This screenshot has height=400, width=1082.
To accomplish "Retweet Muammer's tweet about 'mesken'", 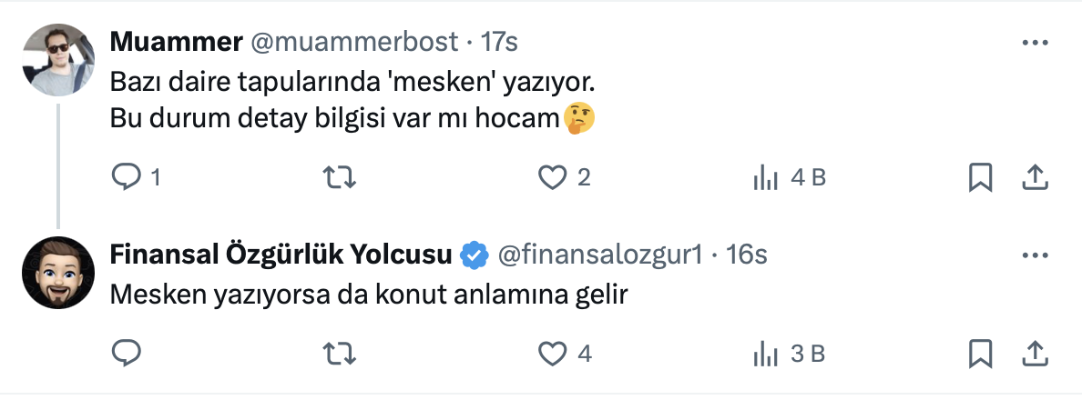I will tap(340, 178).
